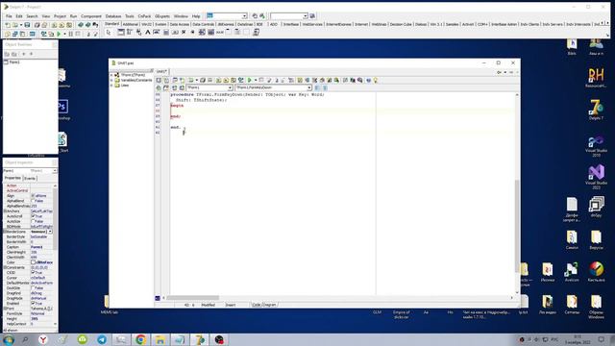Open the BorderIcons value dropdown
The image size is (615, 346).
[x=50, y=232]
